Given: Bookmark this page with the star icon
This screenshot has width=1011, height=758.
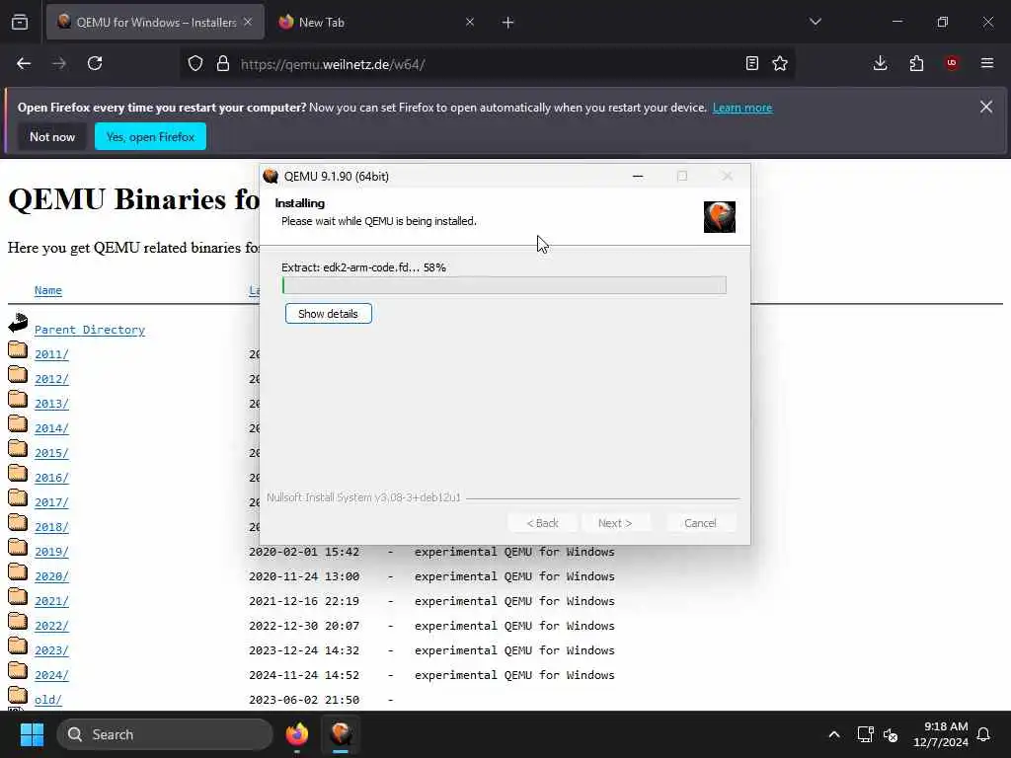Looking at the screenshot, I should coord(780,63).
